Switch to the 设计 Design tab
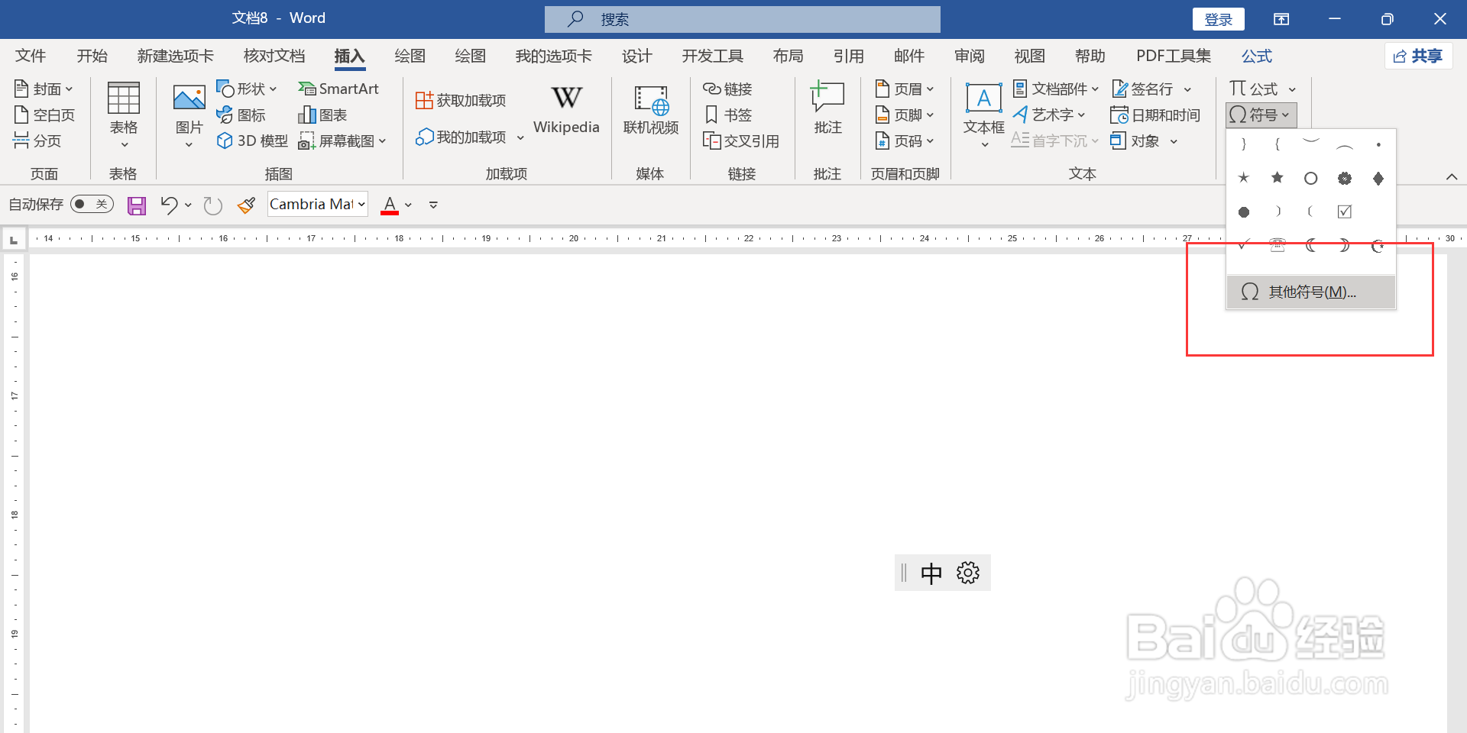Screen dimensions: 1467x733 pyautogui.click(x=637, y=56)
